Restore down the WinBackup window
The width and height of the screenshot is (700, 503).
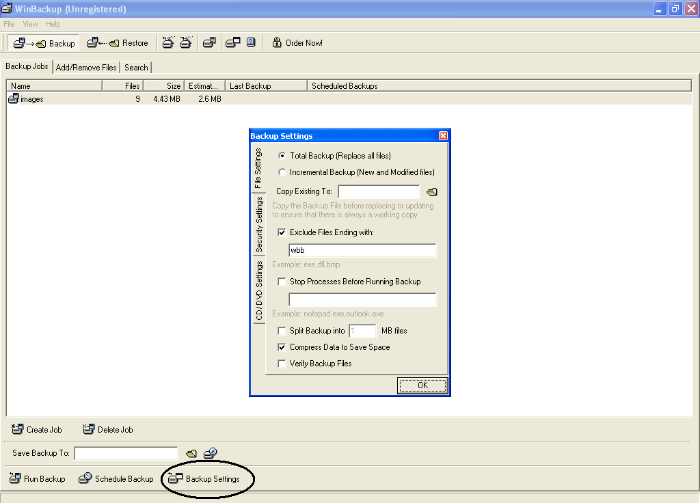675,9
